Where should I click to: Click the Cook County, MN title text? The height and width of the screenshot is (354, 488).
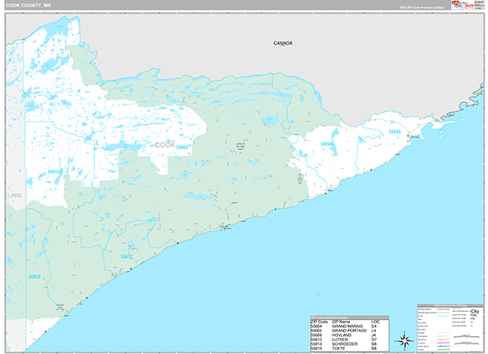pyautogui.click(x=28, y=5)
